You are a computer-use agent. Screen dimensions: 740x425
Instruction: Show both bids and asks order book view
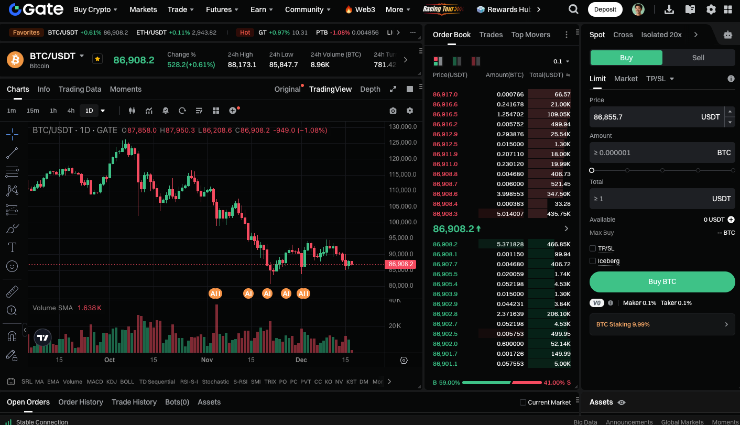click(438, 61)
